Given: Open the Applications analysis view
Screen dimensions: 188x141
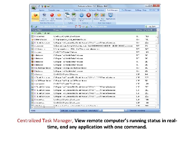Looking at the screenshot, I should pos(110,16).
